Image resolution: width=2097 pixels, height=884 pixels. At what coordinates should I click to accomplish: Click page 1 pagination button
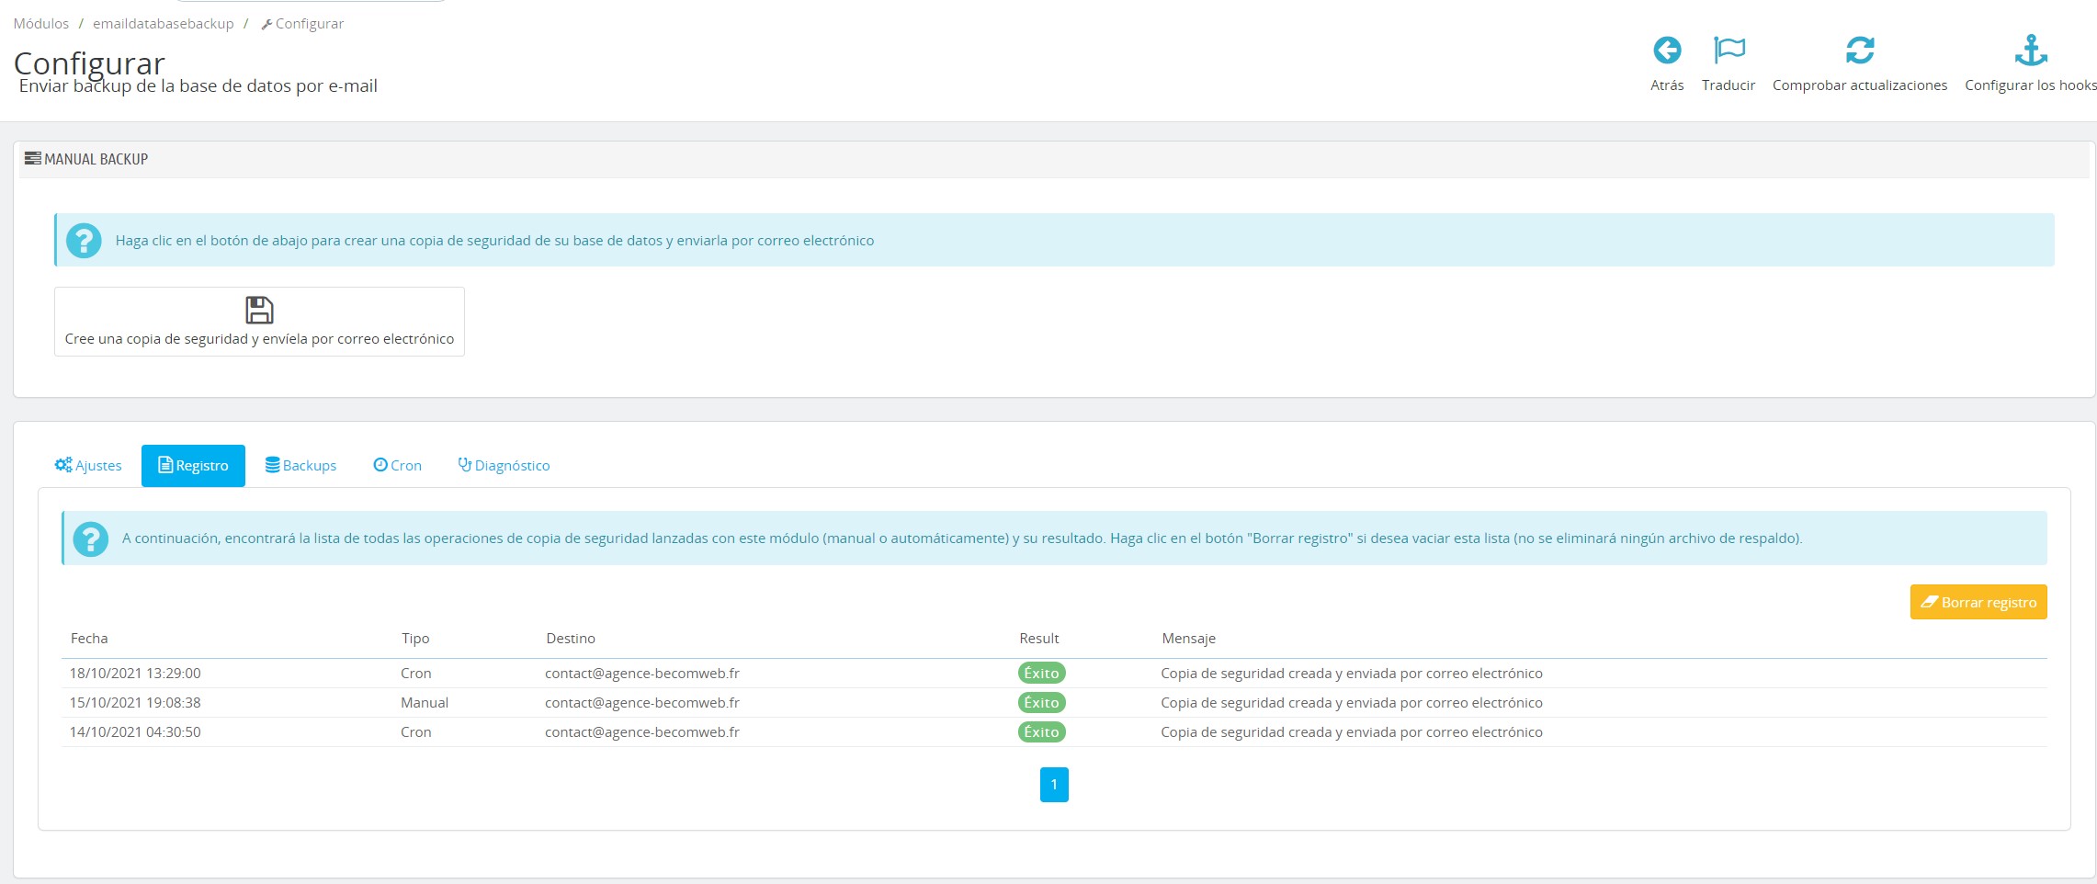point(1054,785)
